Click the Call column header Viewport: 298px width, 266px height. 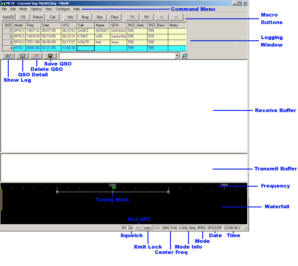pyautogui.click(x=86, y=25)
